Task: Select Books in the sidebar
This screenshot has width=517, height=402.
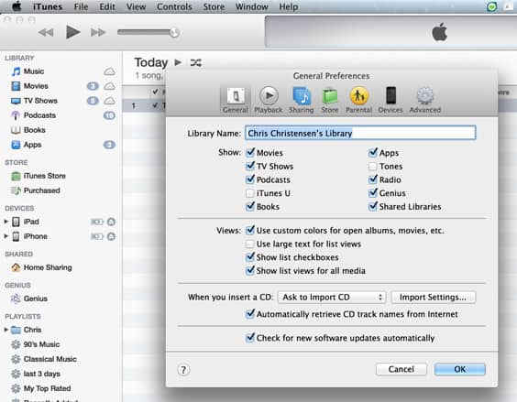Action: coord(34,130)
